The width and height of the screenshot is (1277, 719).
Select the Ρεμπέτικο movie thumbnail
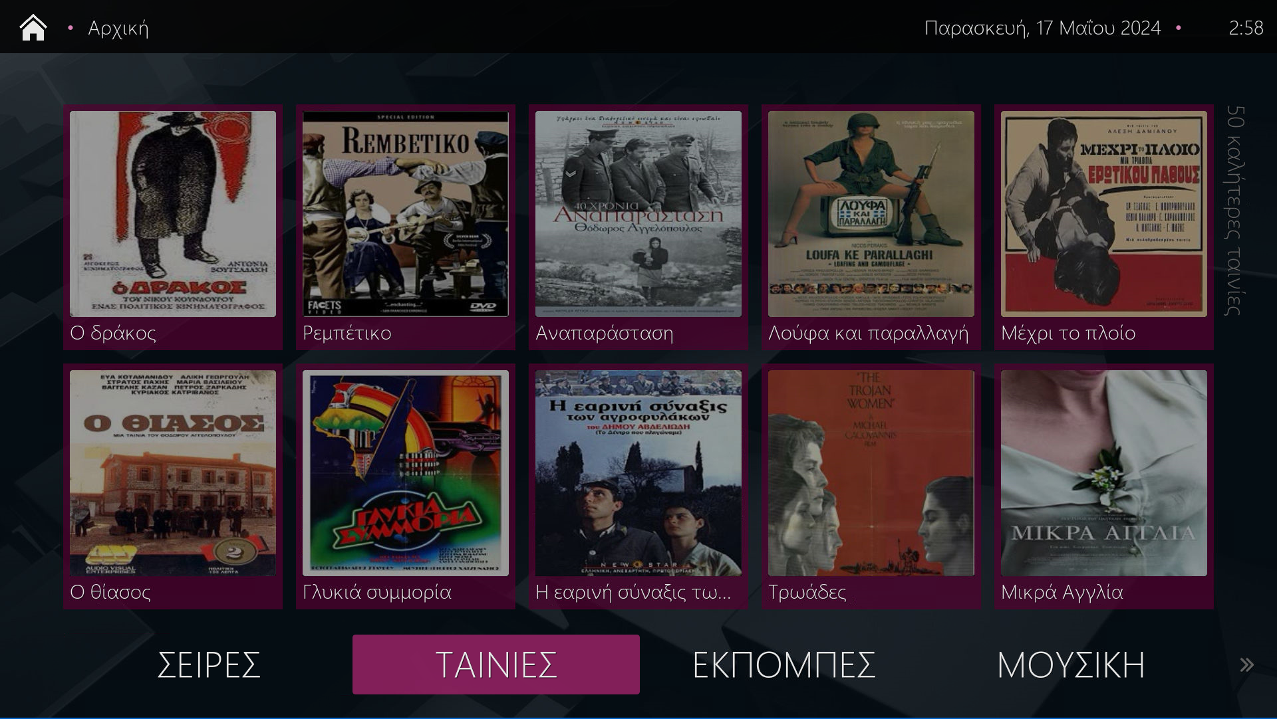[406, 227]
